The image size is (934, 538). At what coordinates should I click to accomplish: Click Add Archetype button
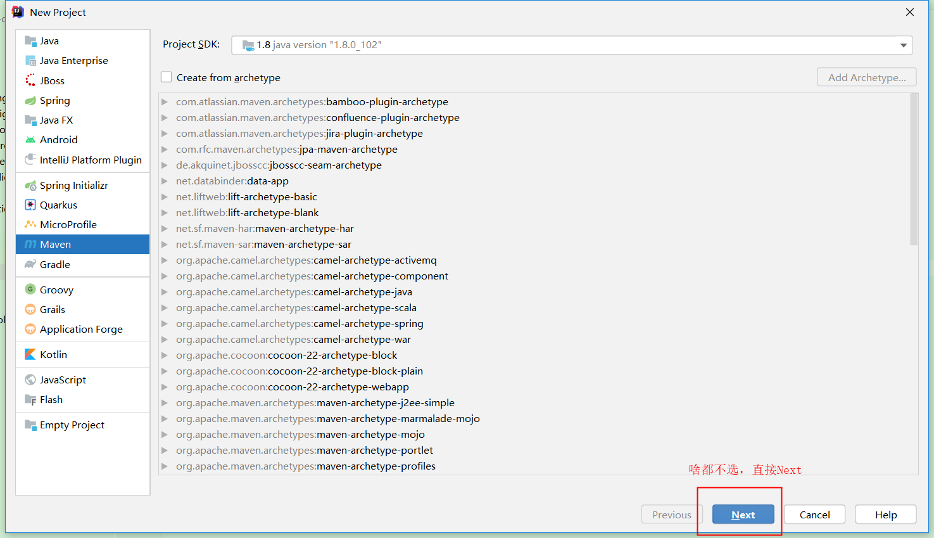(x=867, y=77)
